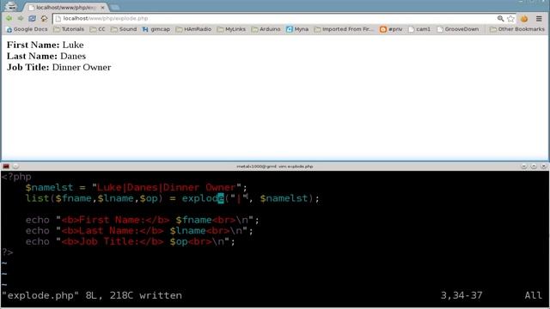
Task: Close the localhost browser tab
Action: pyautogui.click(x=103, y=8)
